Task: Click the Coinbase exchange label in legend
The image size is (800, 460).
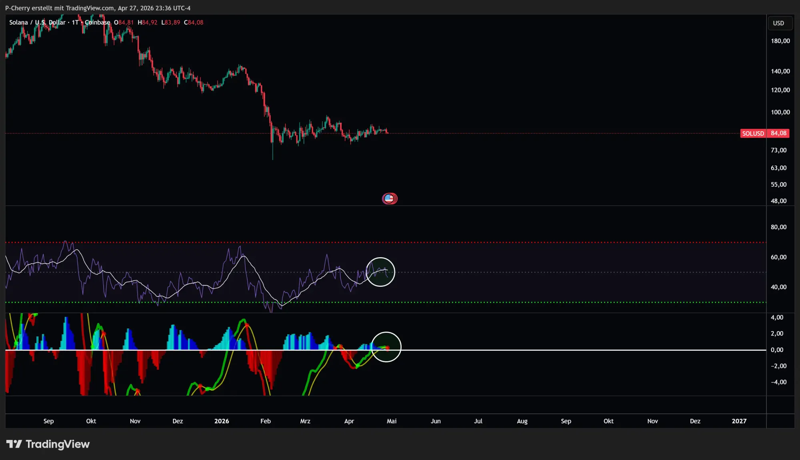Action: [97, 22]
